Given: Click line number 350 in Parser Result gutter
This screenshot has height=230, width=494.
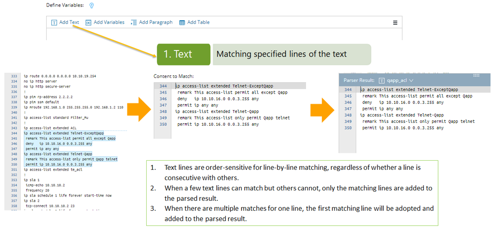Looking at the screenshot, I should pyautogui.click(x=348, y=128).
